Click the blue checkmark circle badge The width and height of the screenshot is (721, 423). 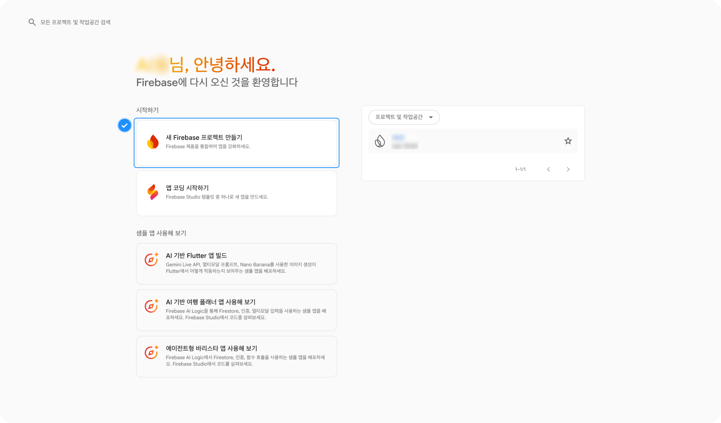pos(125,125)
